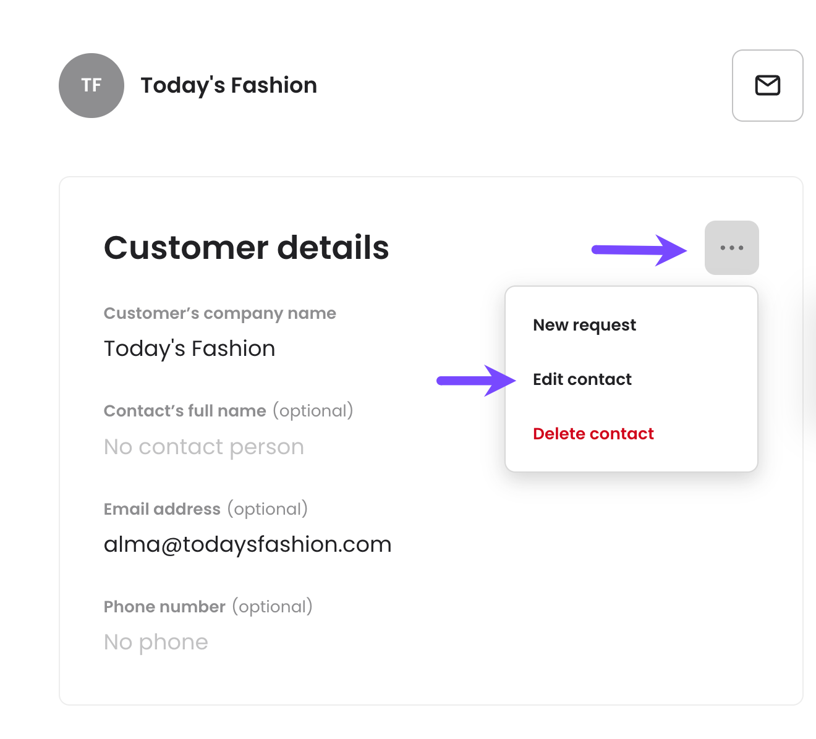Image resolution: width=816 pixels, height=739 pixels.
Task: Choose Edit contact in the dropdown menu
Action: tap(582, 379)
